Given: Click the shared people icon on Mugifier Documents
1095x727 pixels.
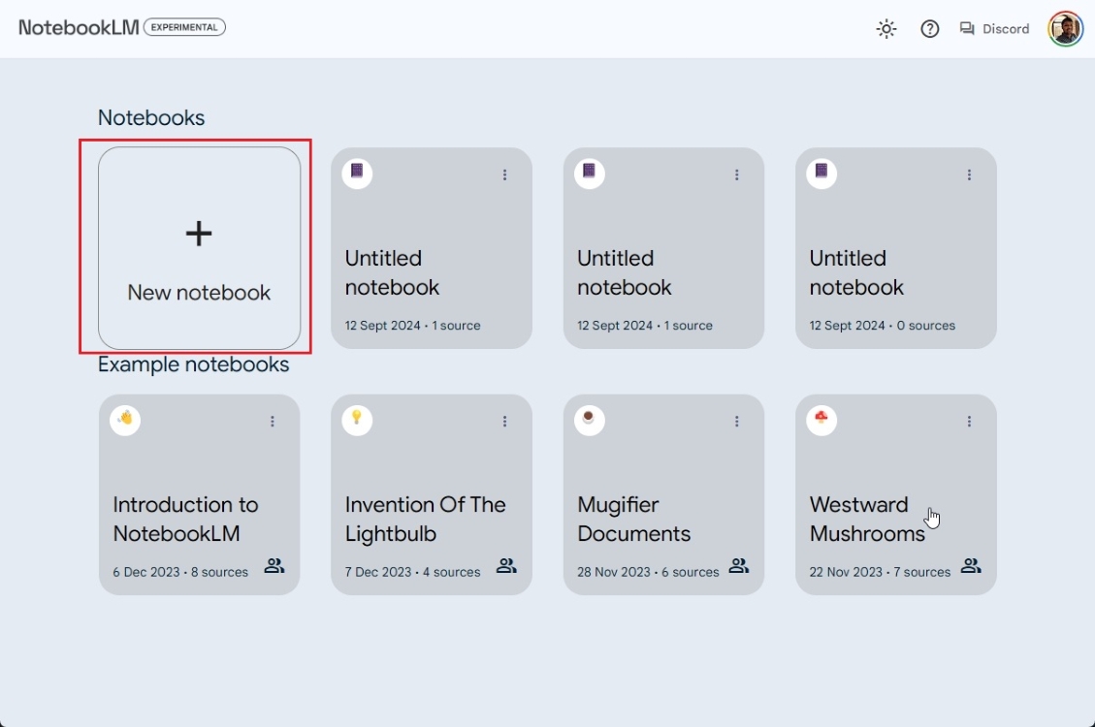Looking at the screenshot, I should click(739, 566).
